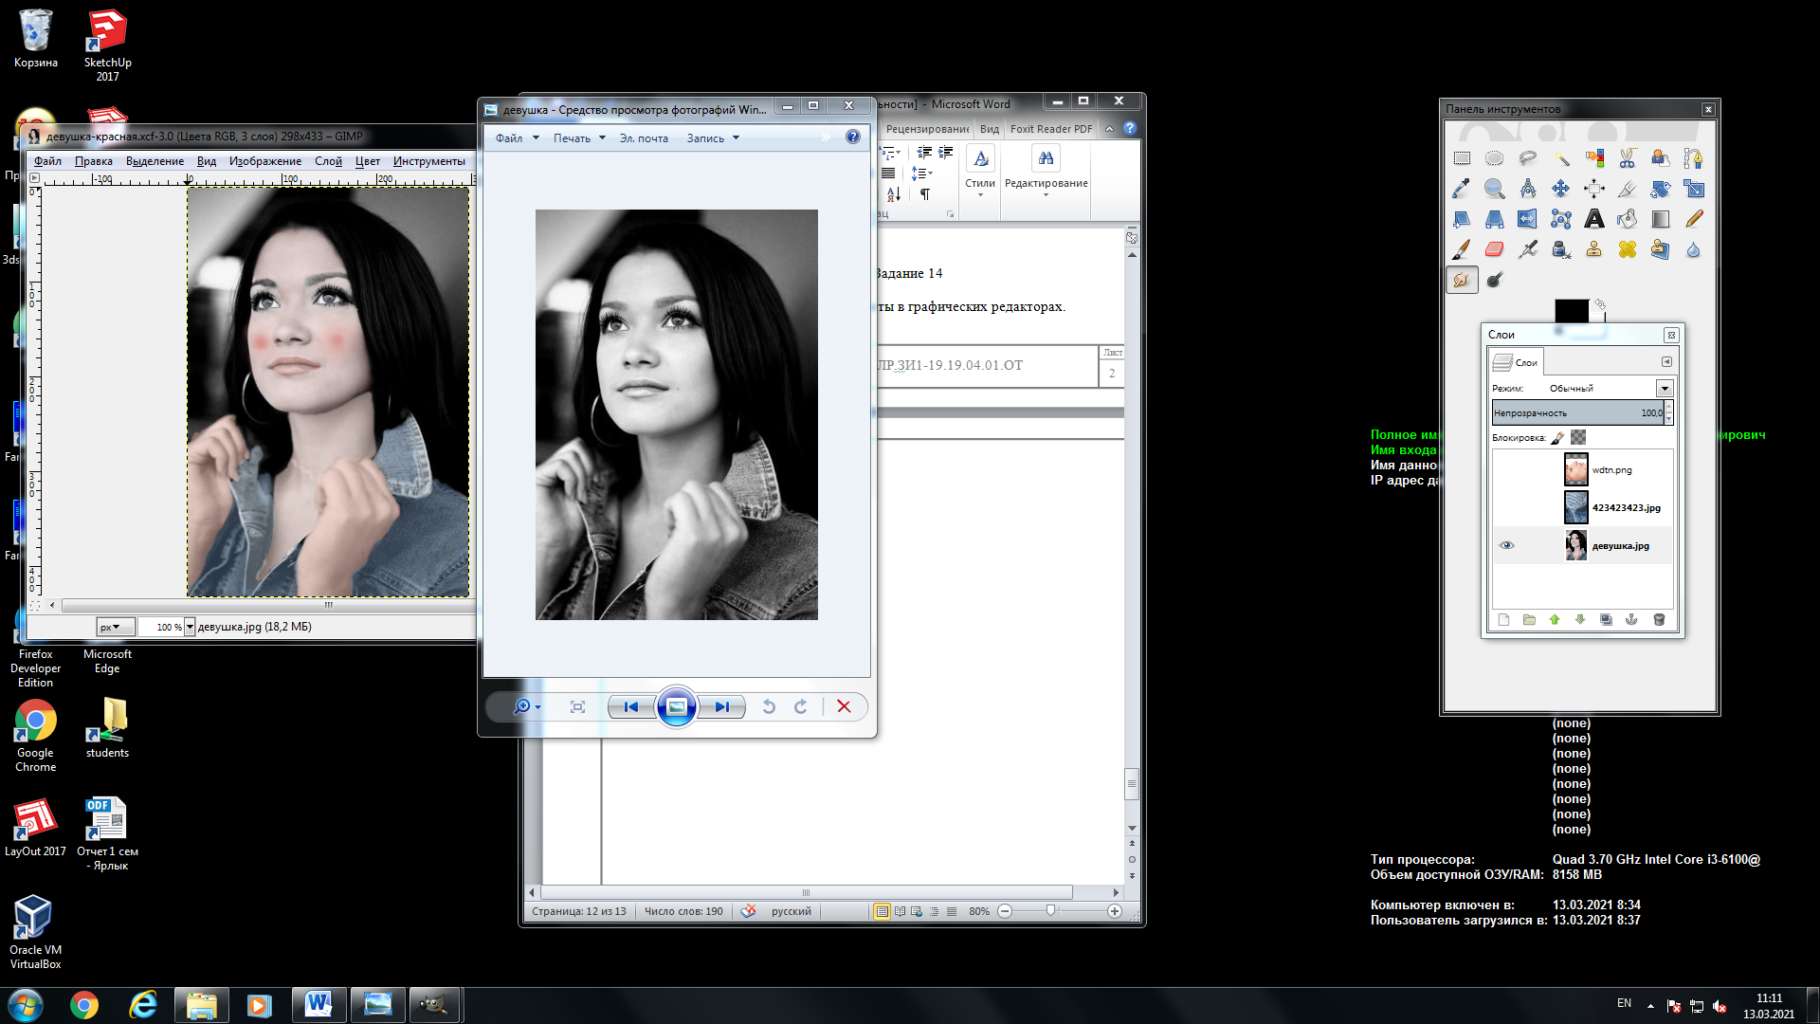Select the Text tool

point(1594,219)
